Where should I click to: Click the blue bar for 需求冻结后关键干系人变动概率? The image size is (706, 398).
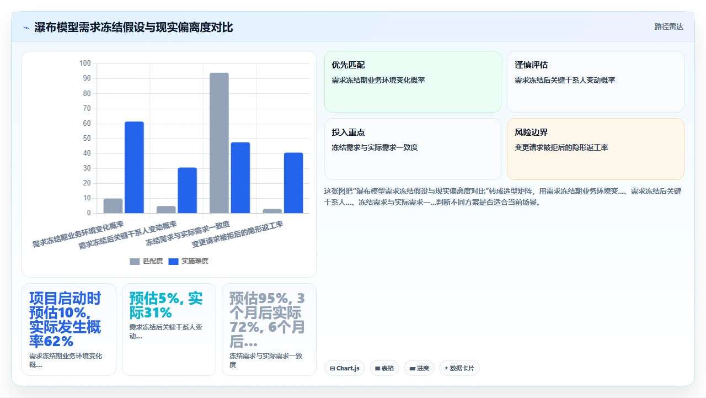click(187, 190)
